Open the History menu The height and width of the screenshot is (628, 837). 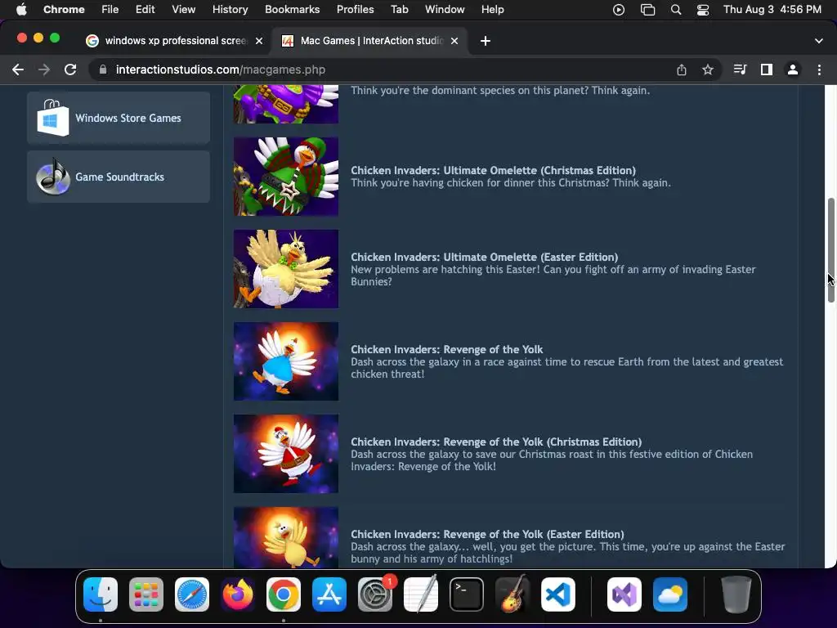(230, 10)
